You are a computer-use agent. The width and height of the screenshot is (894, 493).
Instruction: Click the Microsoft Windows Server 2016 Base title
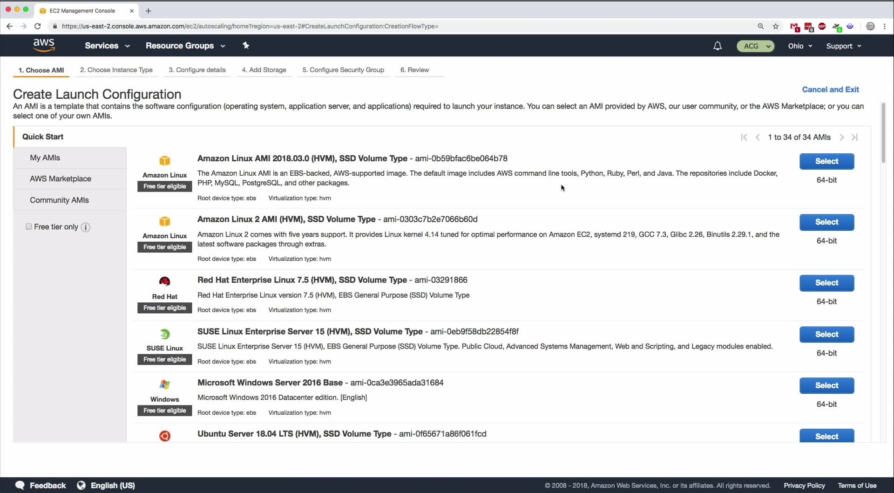270,383
